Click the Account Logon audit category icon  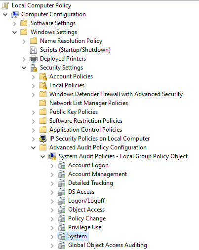(x=62, y=165)
